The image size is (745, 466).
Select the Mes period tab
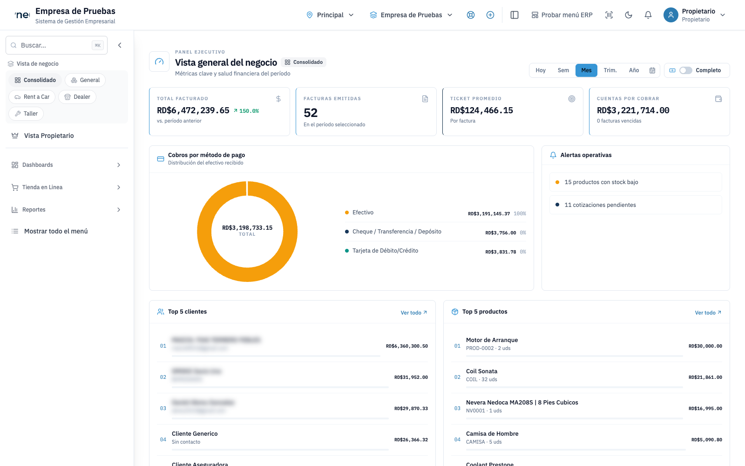[x=586, y=70]
